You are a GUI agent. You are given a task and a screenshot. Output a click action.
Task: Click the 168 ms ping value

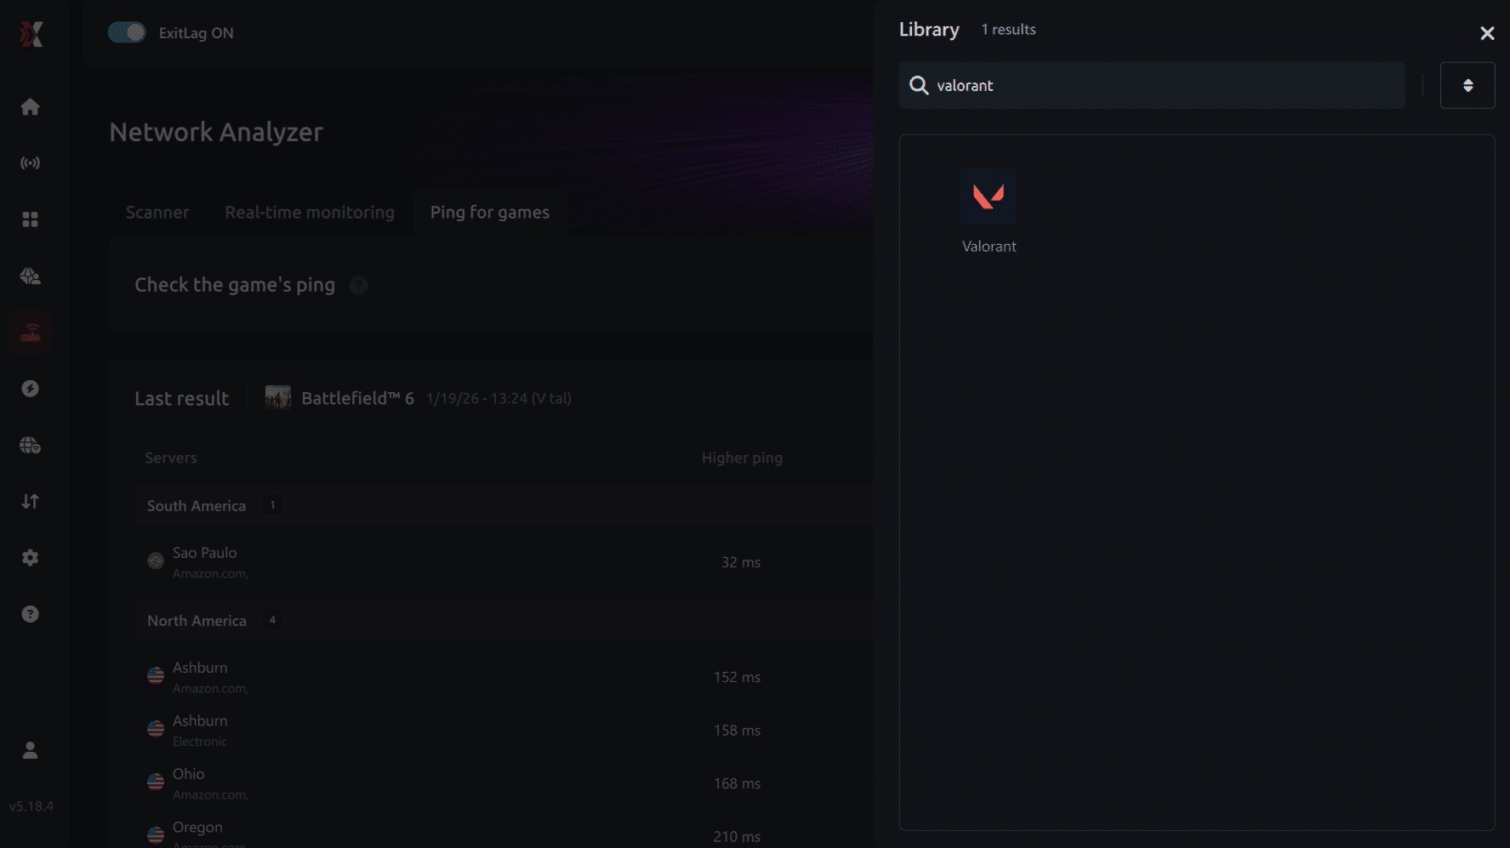737,783
